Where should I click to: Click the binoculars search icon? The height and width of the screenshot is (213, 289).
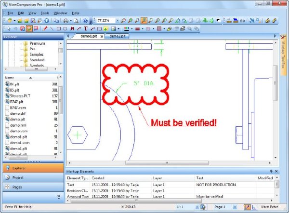242,21
